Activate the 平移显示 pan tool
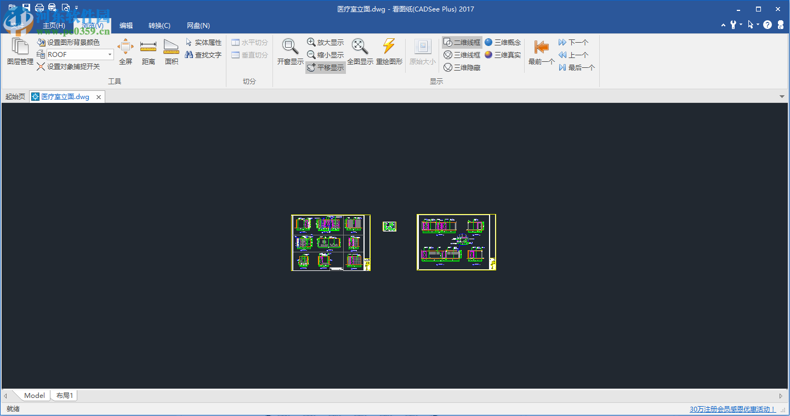 326,67
